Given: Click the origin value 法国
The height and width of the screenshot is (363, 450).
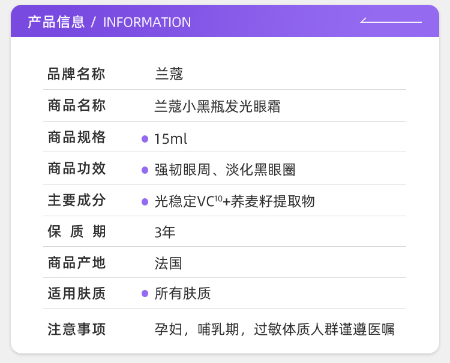Looking at the screenshot, I should tap(169, 263).
